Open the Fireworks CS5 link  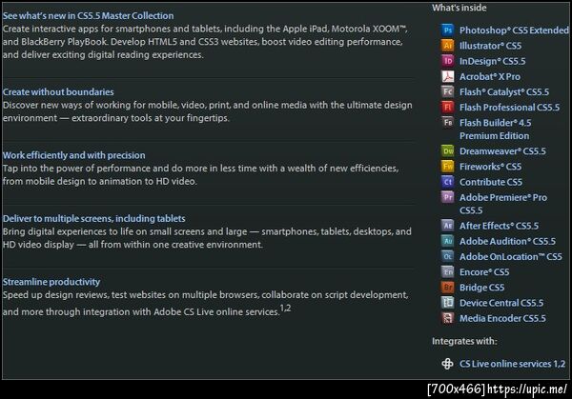490,167
